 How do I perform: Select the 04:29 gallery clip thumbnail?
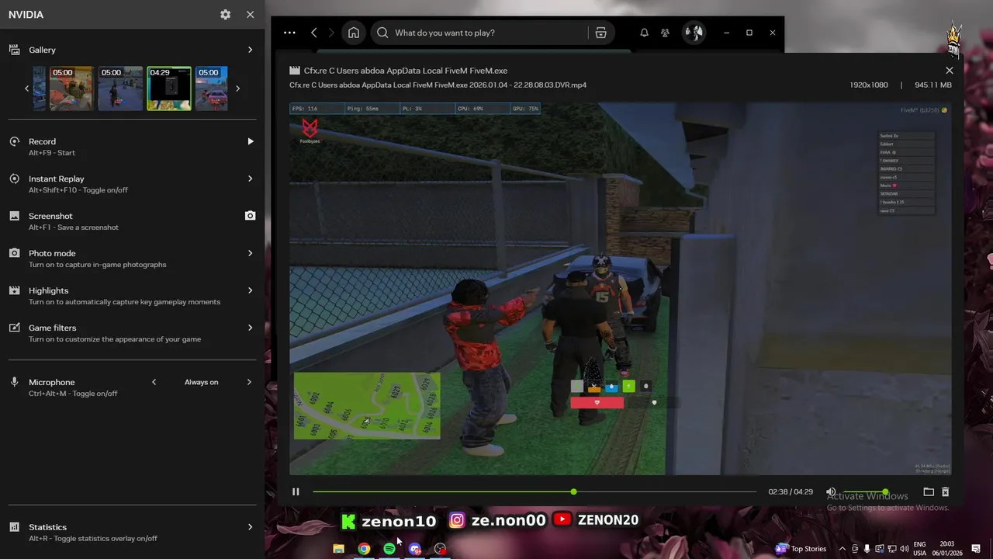point(169,89)
